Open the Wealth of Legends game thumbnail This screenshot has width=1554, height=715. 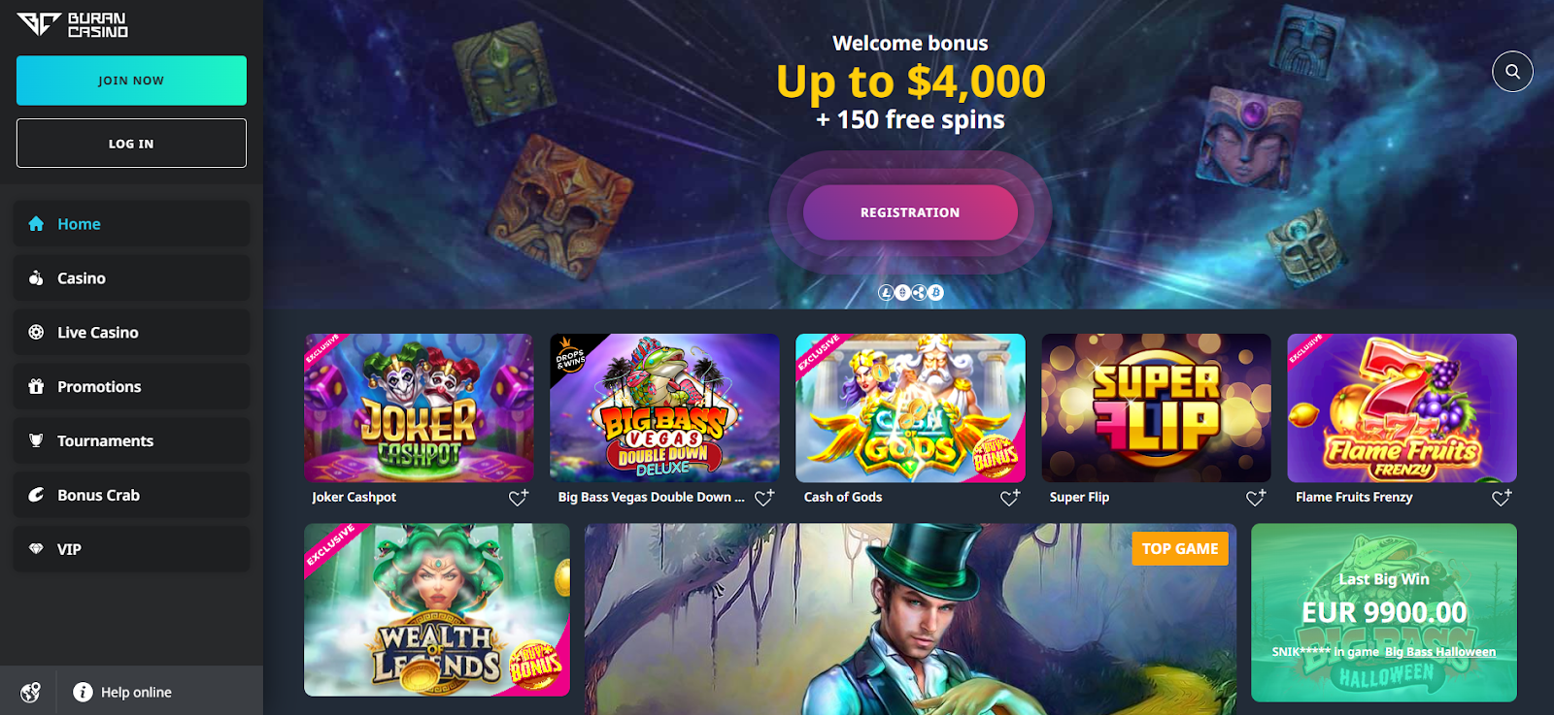[x=437, y=609]
